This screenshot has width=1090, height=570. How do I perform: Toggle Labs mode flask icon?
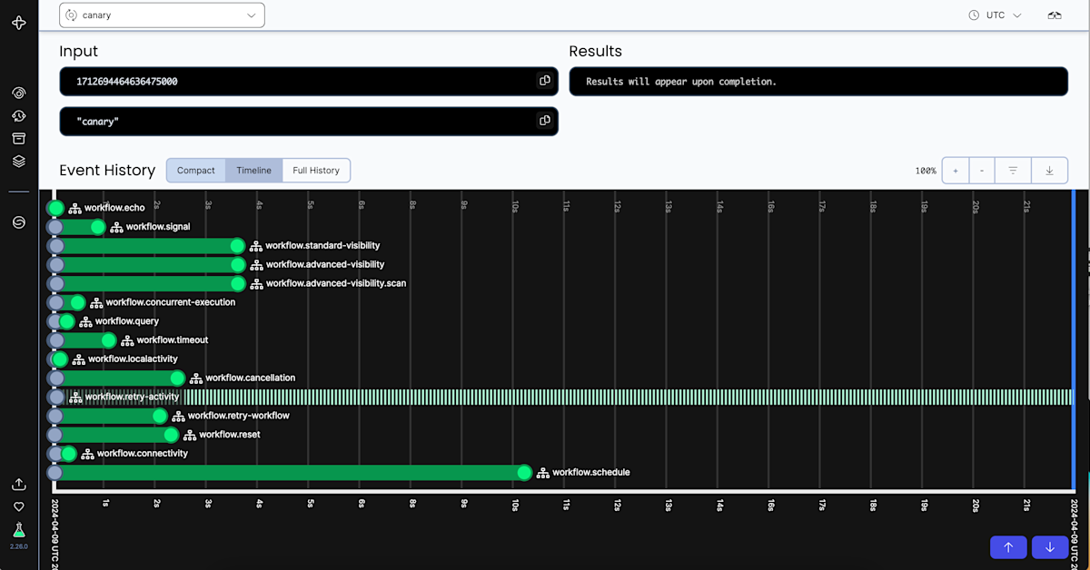[18, 529]
